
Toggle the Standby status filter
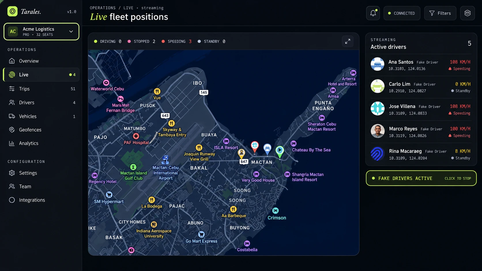click(212, 41)
